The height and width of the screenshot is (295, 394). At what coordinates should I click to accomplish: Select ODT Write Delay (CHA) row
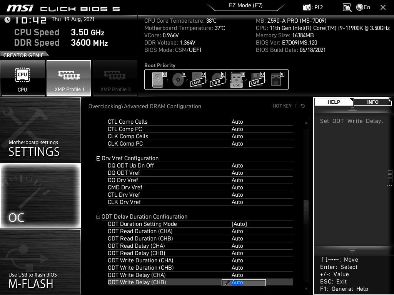pos(200,275)
